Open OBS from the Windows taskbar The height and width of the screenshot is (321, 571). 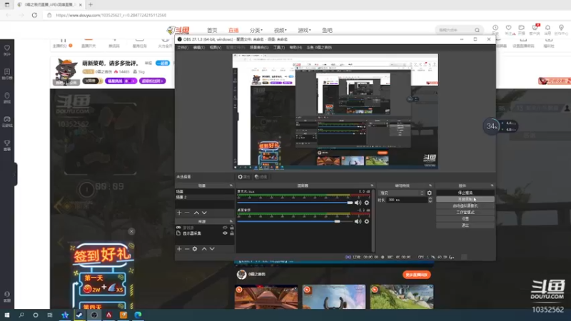click(x=94, y=315)
